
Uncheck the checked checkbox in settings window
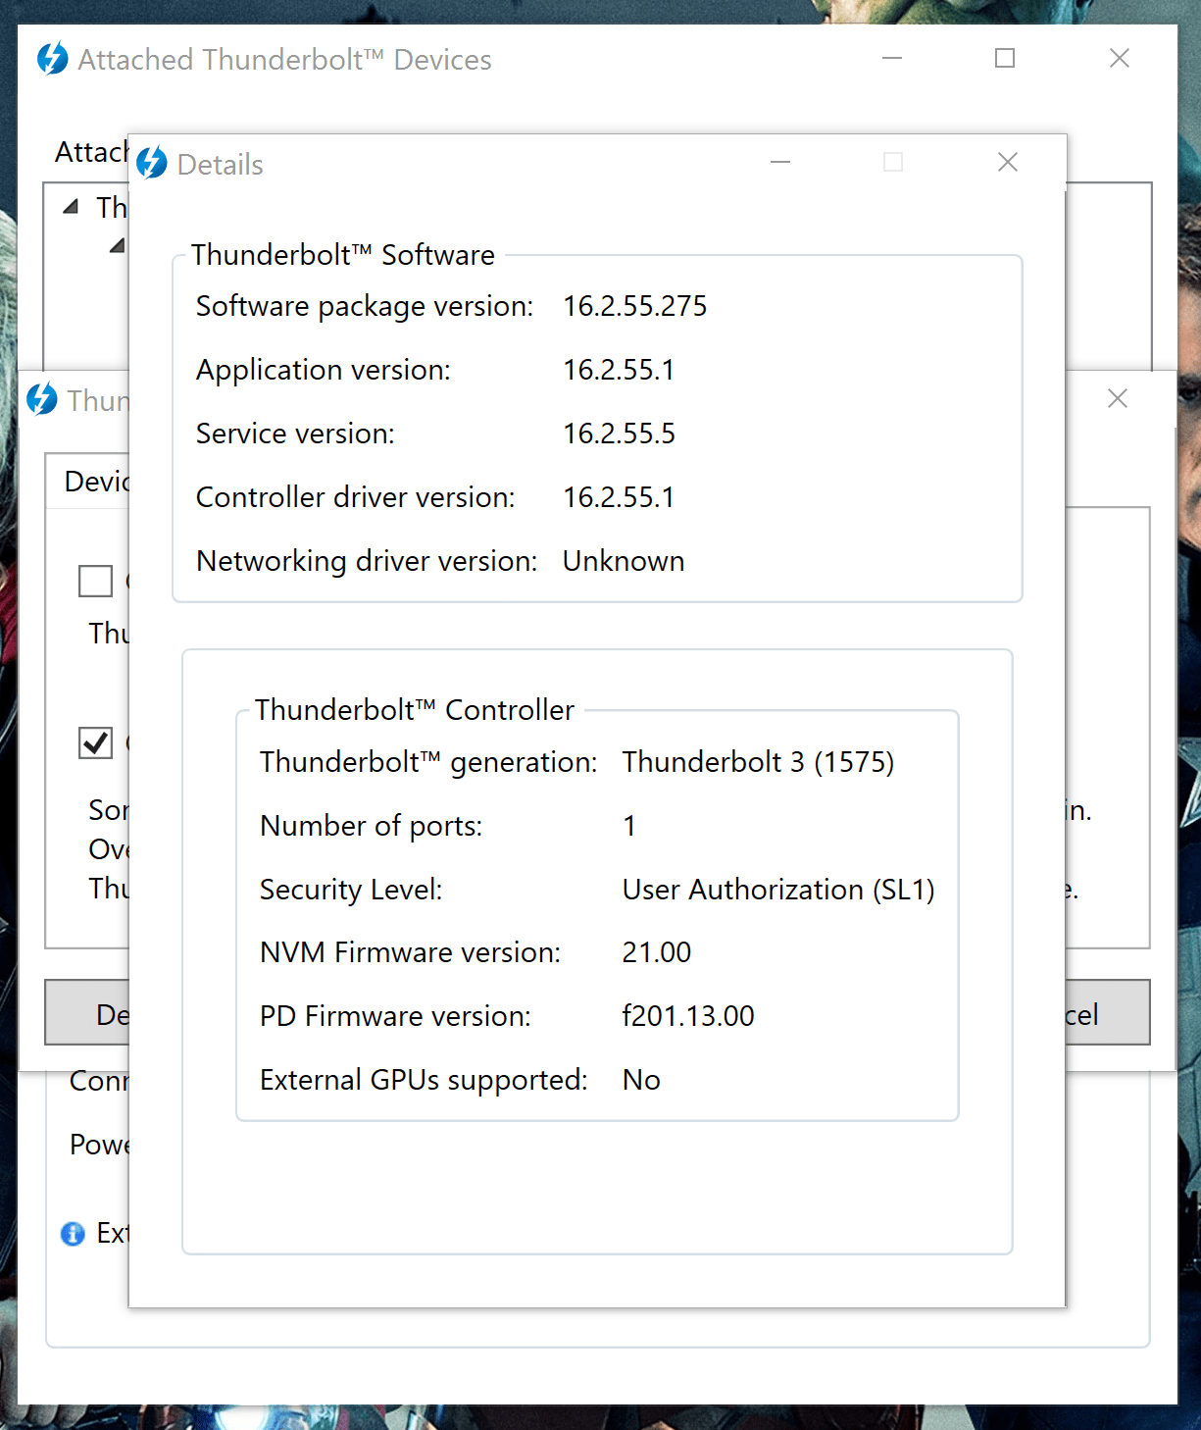[95, 742]
